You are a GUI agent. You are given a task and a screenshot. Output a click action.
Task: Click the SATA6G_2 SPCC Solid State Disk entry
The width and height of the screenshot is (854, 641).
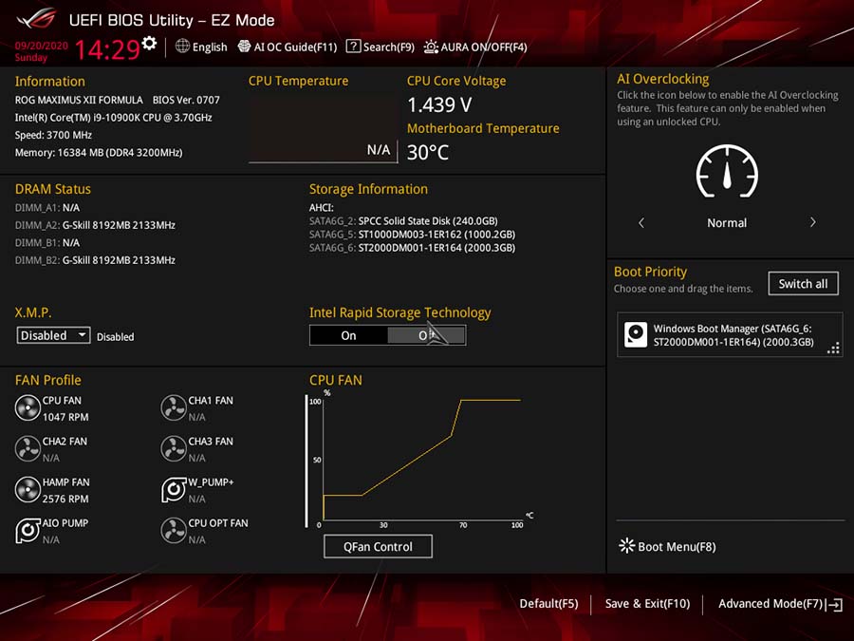403,220
